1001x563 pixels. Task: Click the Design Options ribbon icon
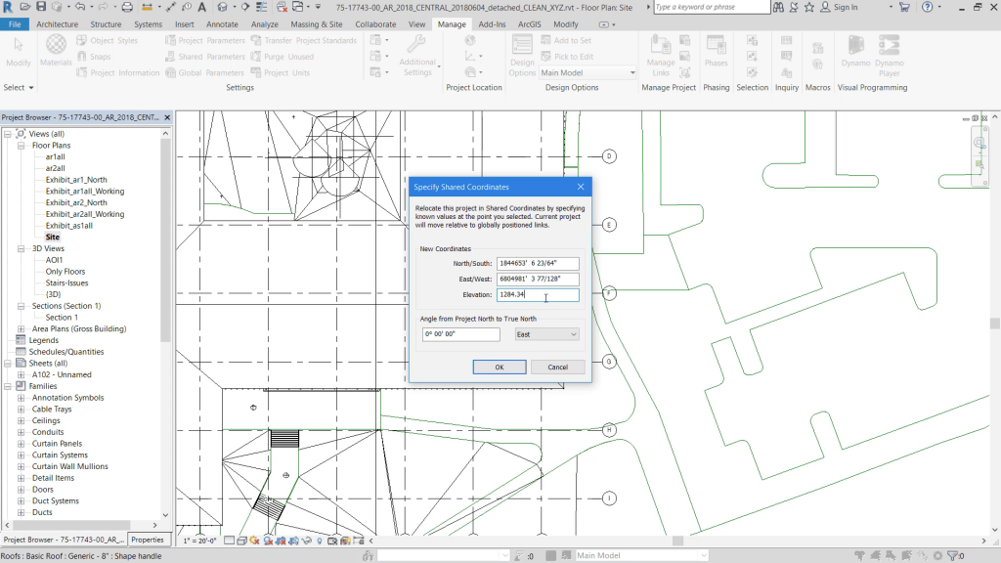[522, 56]
